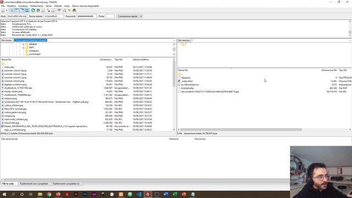Click the Disconnect from server icon

tap(48, 10)
